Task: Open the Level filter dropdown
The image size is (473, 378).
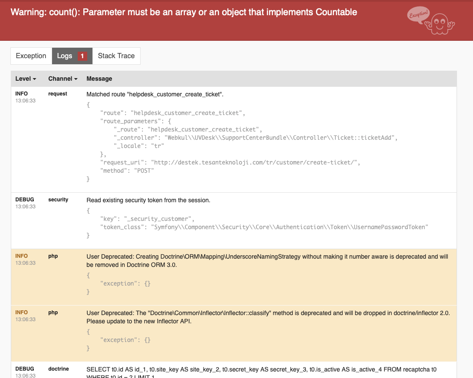Action: (26, 79)
